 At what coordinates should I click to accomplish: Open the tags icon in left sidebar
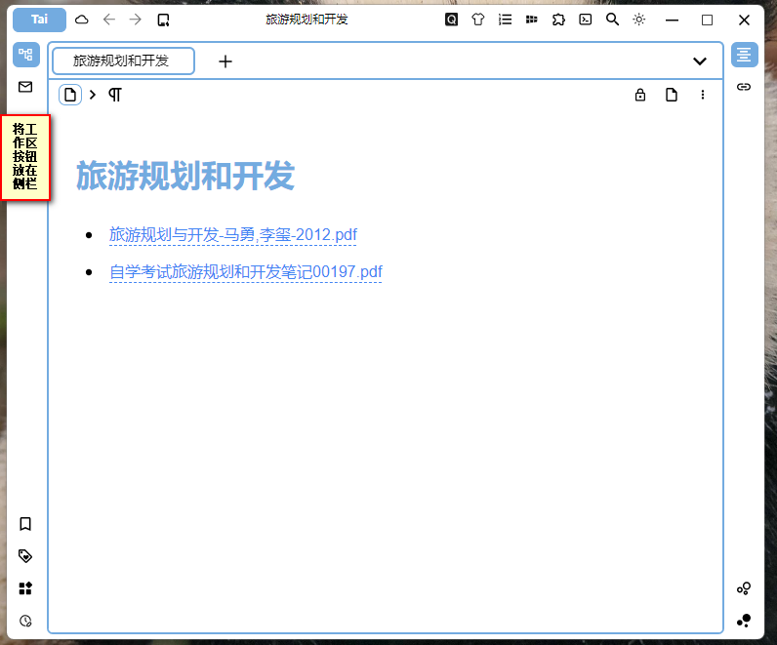pos(25,556)
